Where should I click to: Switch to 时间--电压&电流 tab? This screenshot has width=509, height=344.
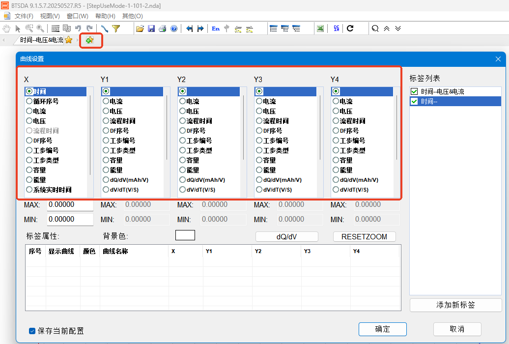[x=42, y=40]
